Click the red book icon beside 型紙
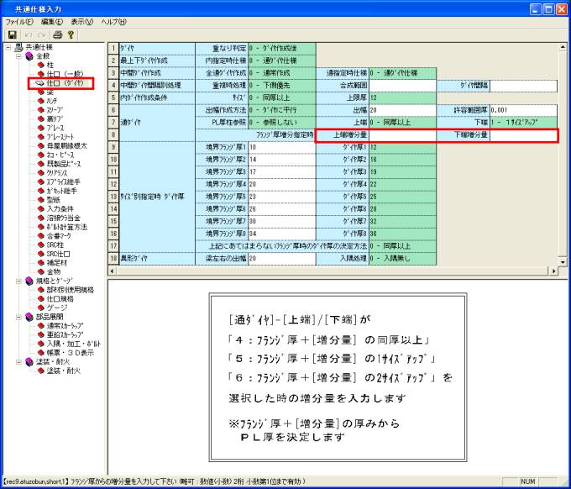 pos(41,200)
